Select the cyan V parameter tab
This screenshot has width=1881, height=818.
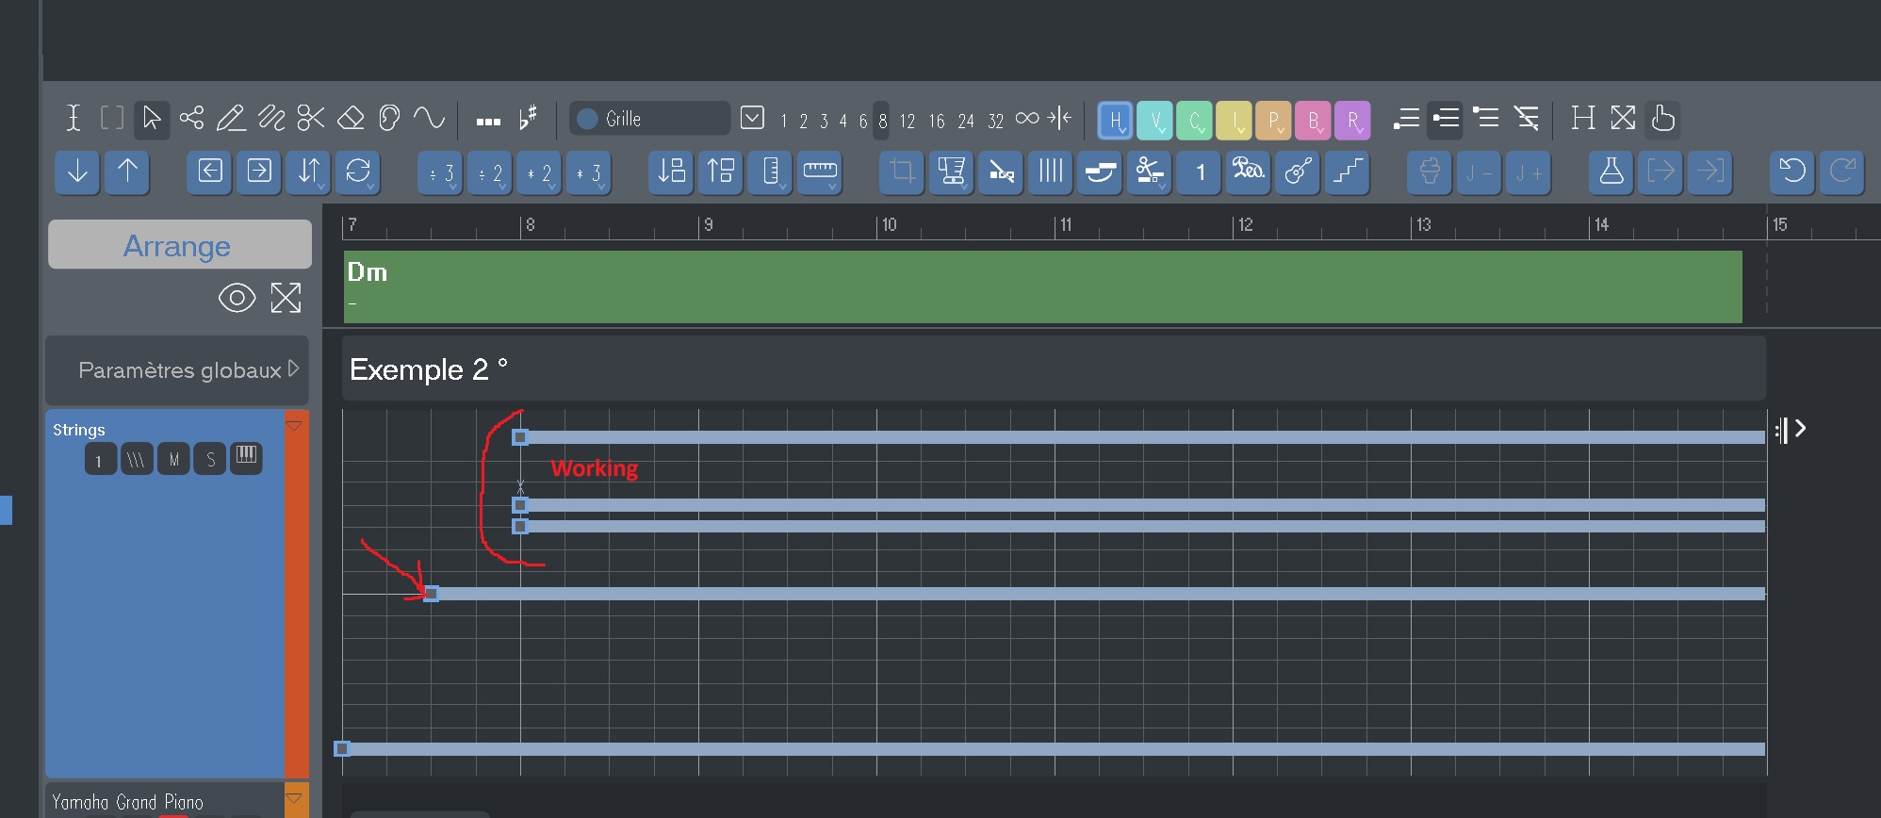point(1154,121)
